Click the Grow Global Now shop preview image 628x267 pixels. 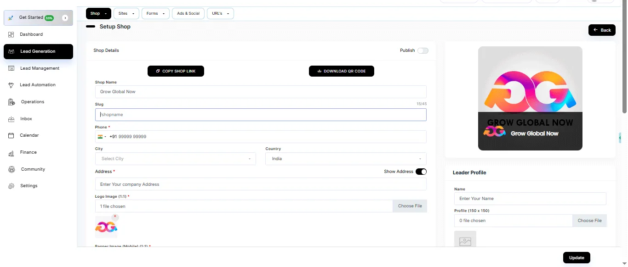[530, 98]
